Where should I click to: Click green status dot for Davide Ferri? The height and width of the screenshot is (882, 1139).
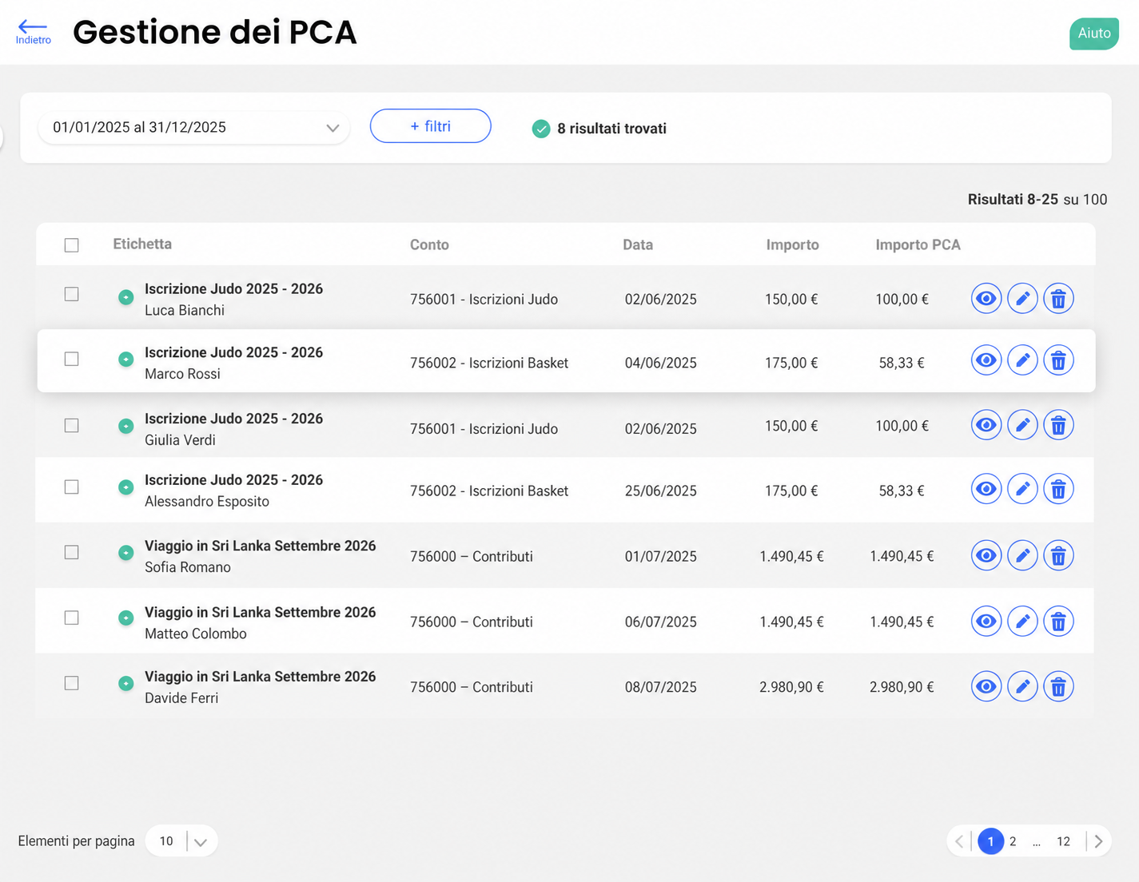(x=125, y=683)
